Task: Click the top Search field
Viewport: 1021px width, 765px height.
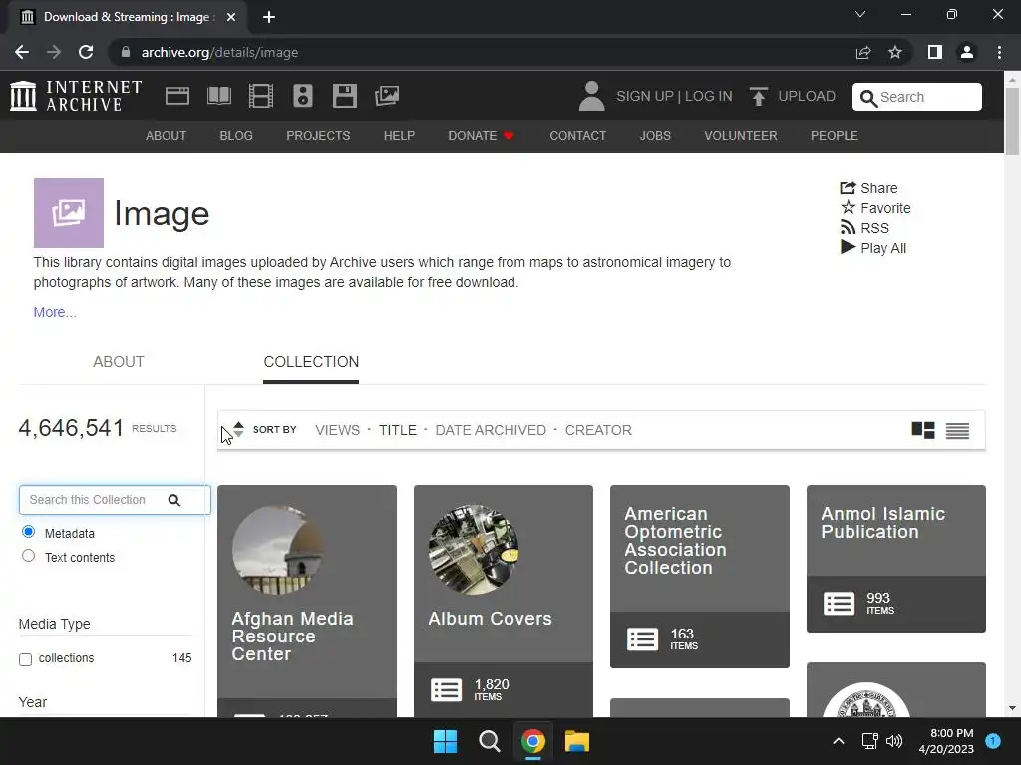Action: 917,97
